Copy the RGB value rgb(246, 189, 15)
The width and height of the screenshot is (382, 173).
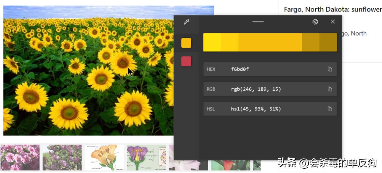tap(330, 89)
